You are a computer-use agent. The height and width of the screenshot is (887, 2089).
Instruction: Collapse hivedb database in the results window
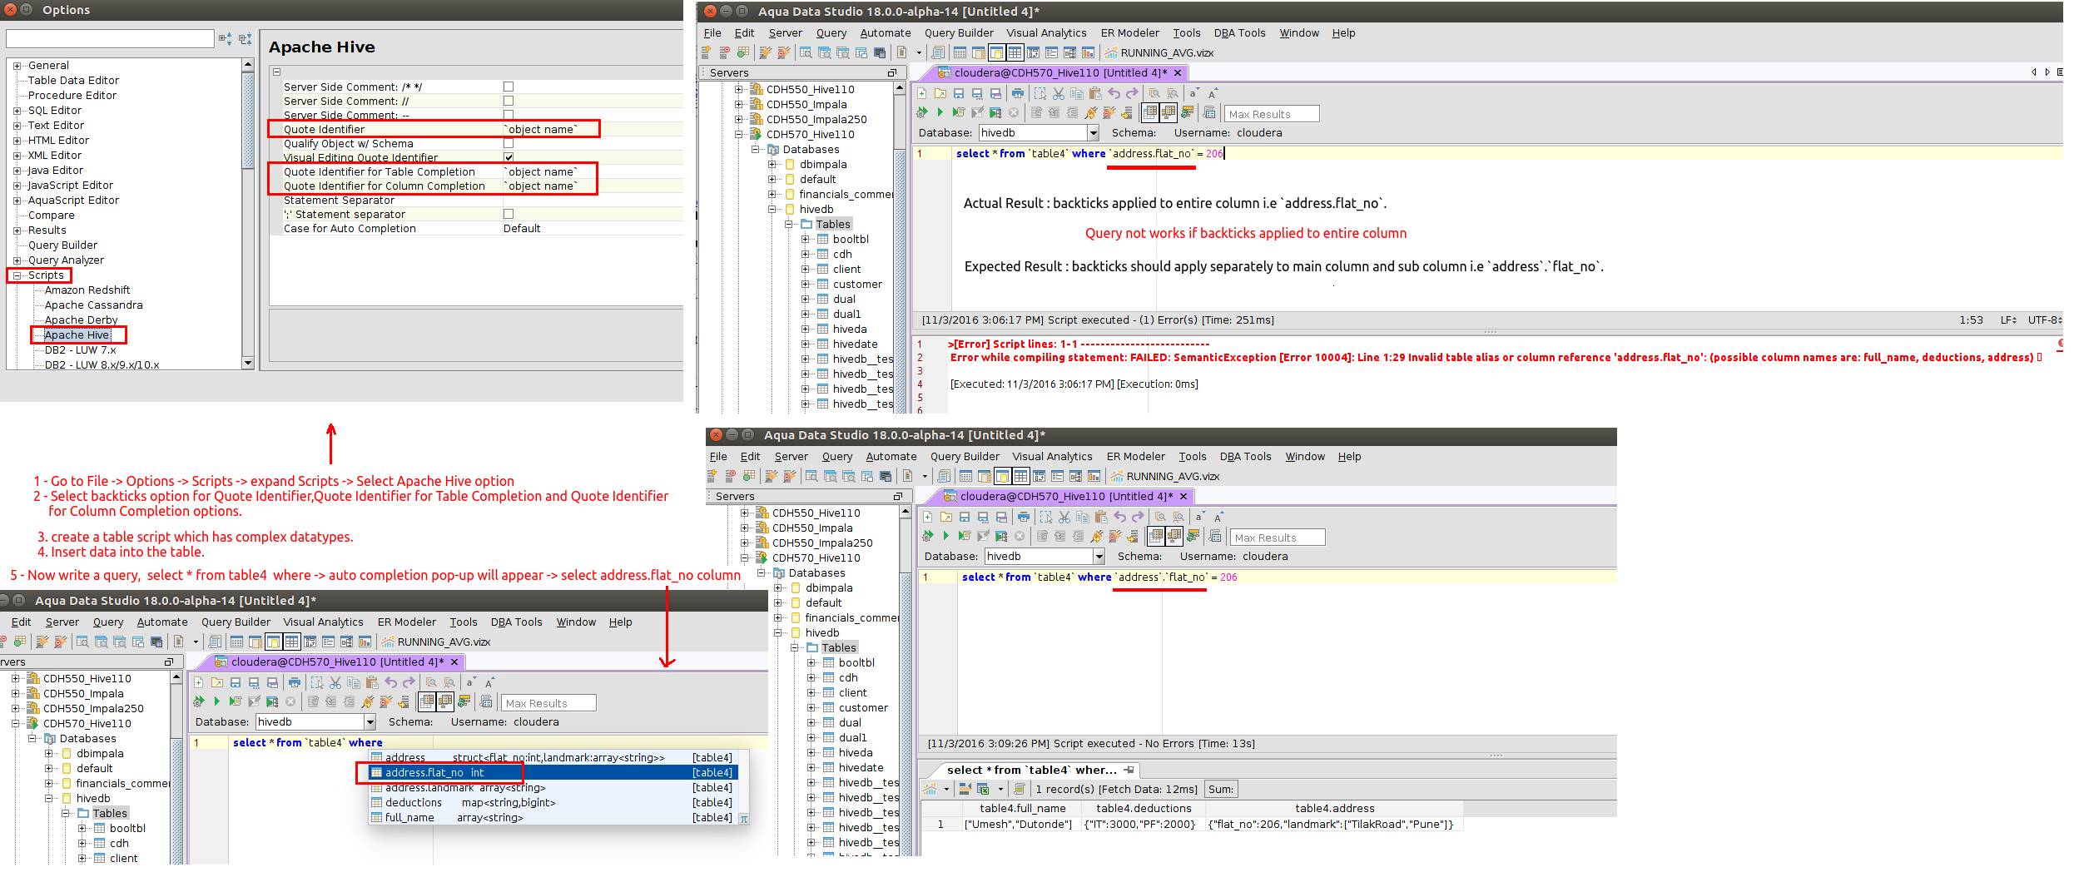778,633
